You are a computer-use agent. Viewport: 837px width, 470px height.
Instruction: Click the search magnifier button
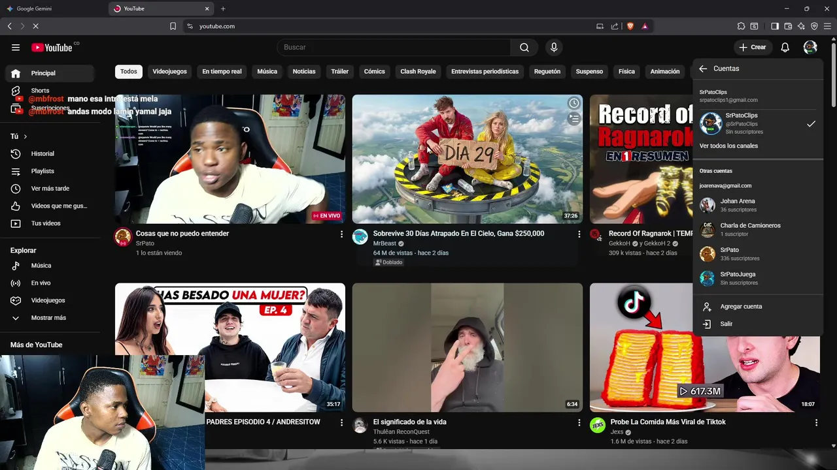click(524, 47)
